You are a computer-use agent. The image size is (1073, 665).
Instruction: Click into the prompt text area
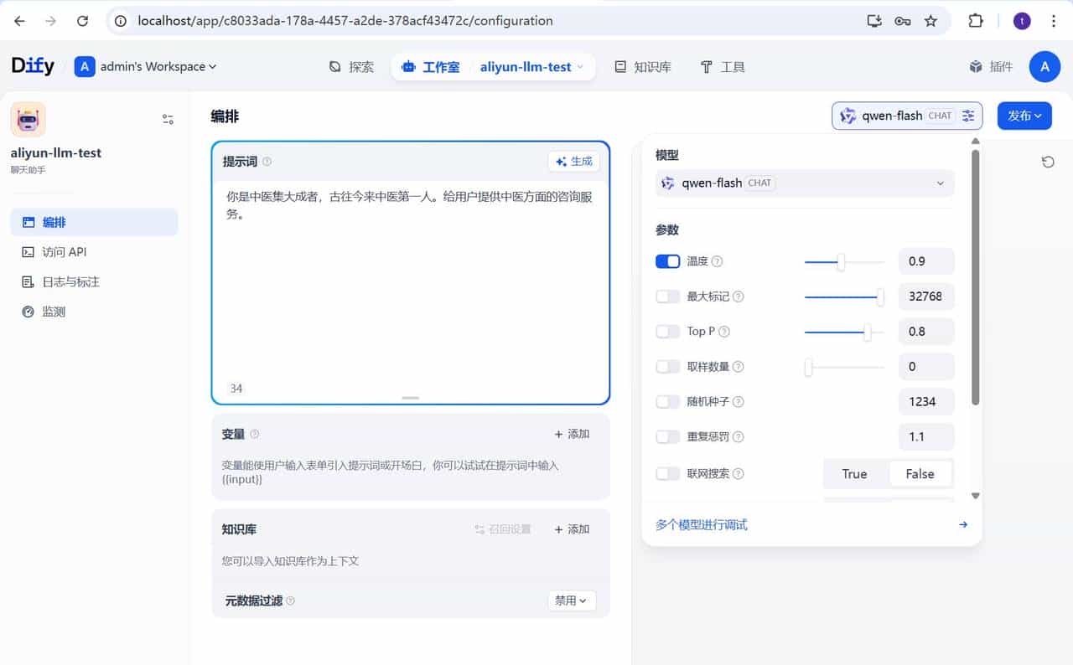411,281
